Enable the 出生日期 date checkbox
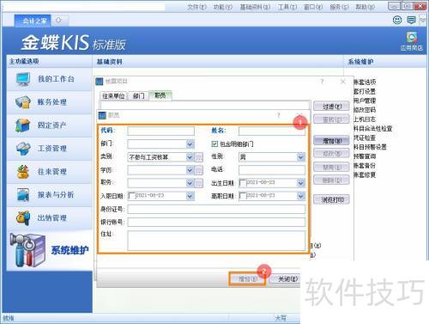Image resolution: width=429 pixels, height=324 pixels. pyautogui.click(x=243, y=183)
